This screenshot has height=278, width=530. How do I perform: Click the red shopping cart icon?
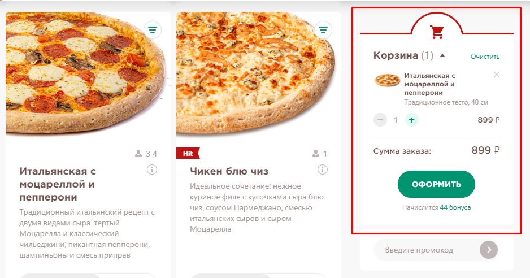point(437,32)
